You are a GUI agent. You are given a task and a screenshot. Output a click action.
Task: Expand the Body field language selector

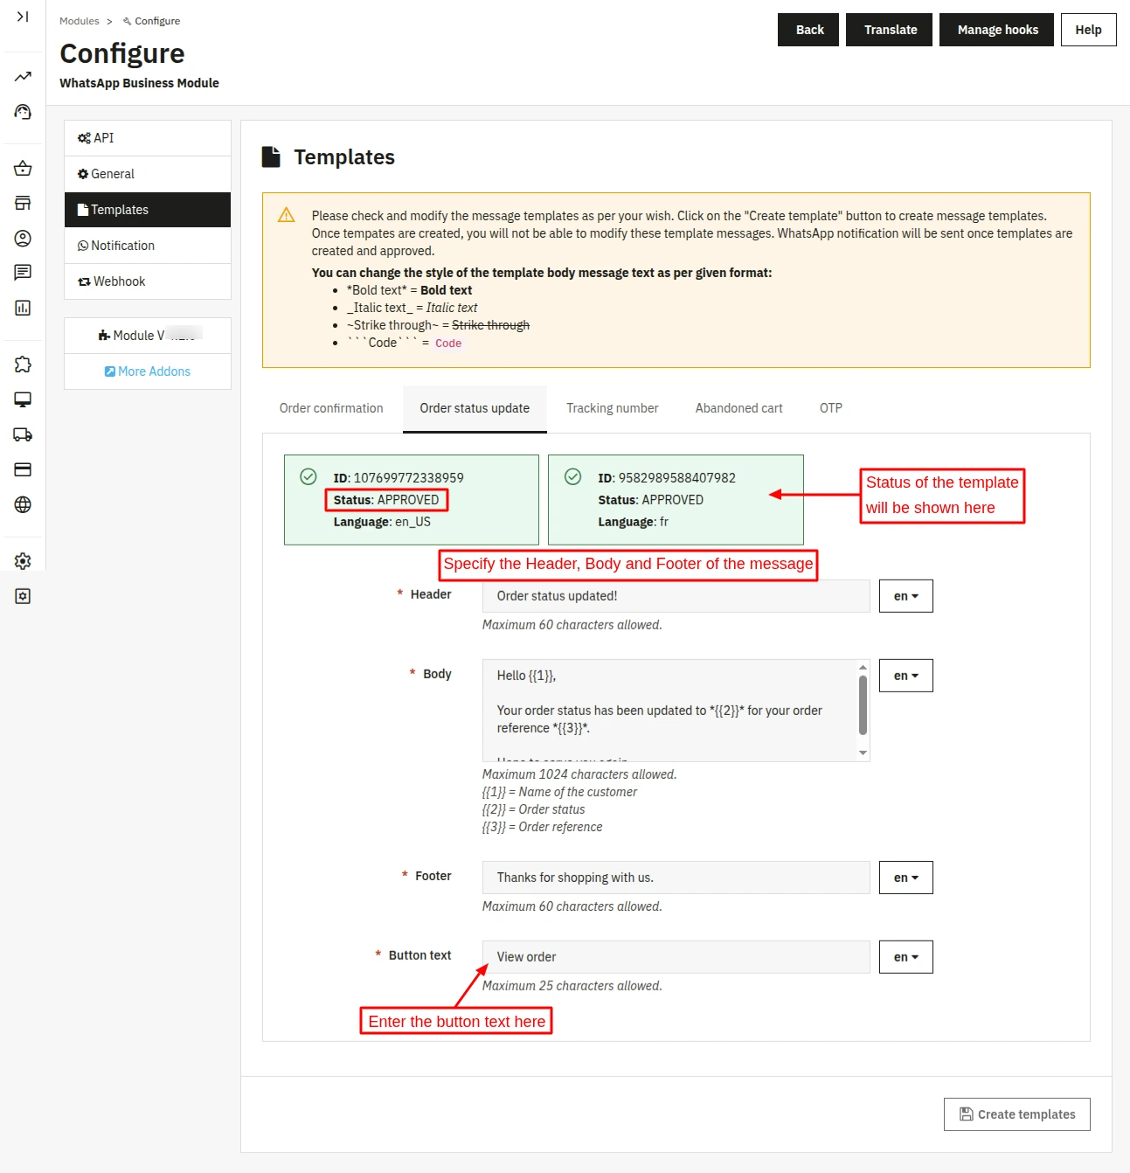pyautogui.click(x=905, y=676)
